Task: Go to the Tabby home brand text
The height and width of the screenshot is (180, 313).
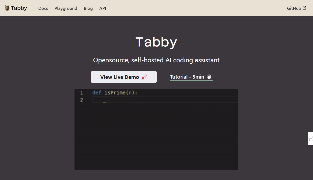Action: (19, 8)
